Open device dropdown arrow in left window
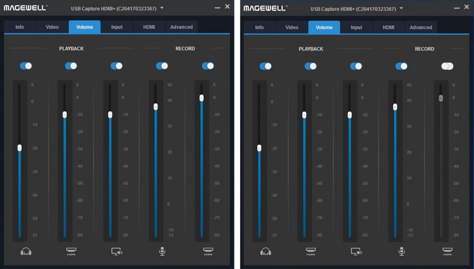Screen dimensions: 474x269 pos(162,8)
